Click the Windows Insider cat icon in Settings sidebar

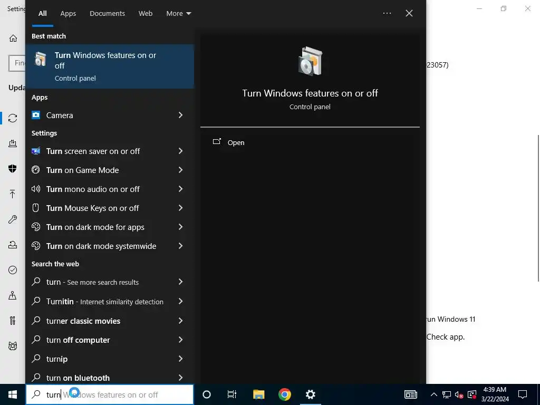[x=13, y=346]
